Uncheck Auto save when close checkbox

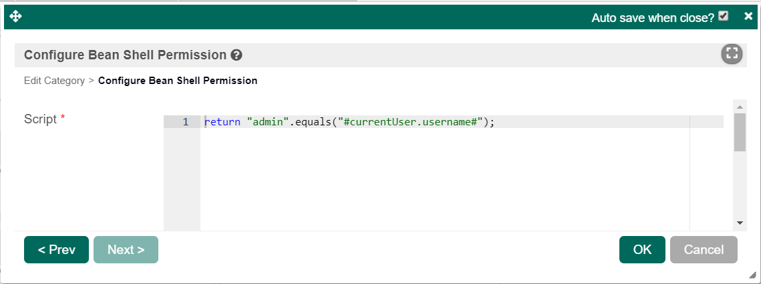pos(723,17)
